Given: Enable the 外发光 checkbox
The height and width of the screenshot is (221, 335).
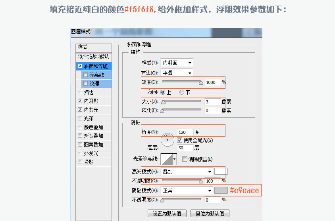Looking at the screenshot, I should 80,153.
